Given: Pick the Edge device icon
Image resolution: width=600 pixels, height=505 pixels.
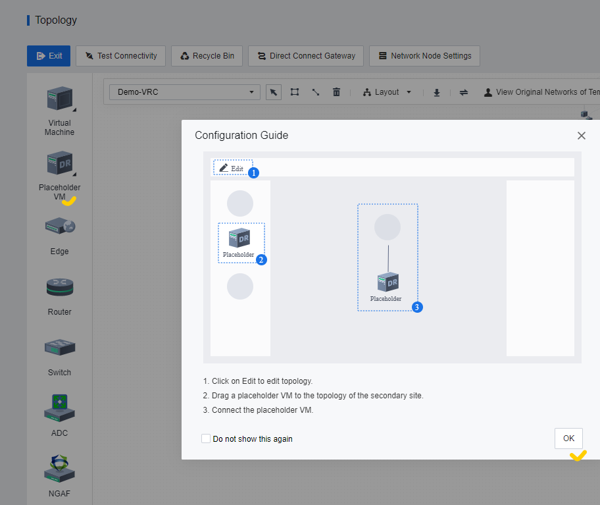Looking at the screenshot, I should click(60, 226).
